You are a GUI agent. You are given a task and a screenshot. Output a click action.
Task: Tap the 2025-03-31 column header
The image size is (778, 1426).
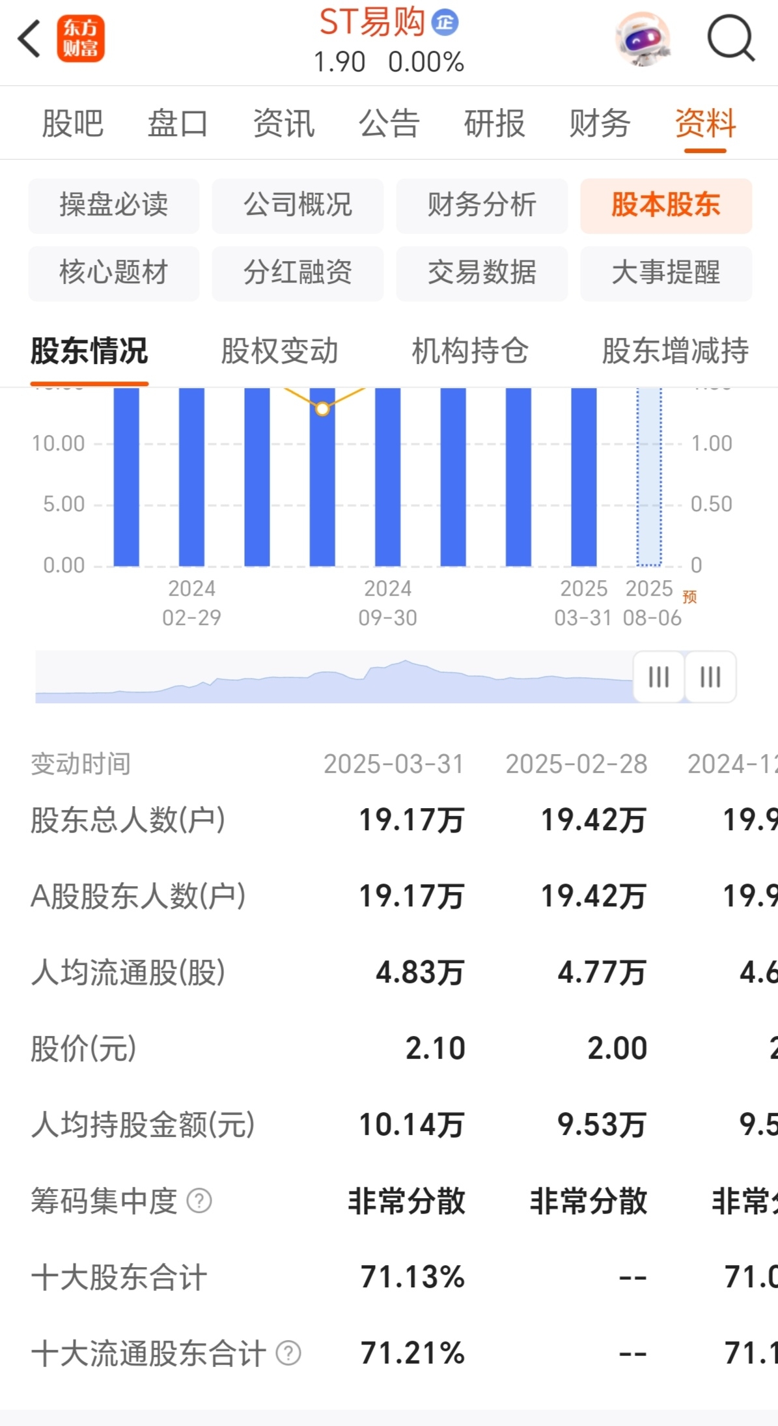tap(394, 764)
